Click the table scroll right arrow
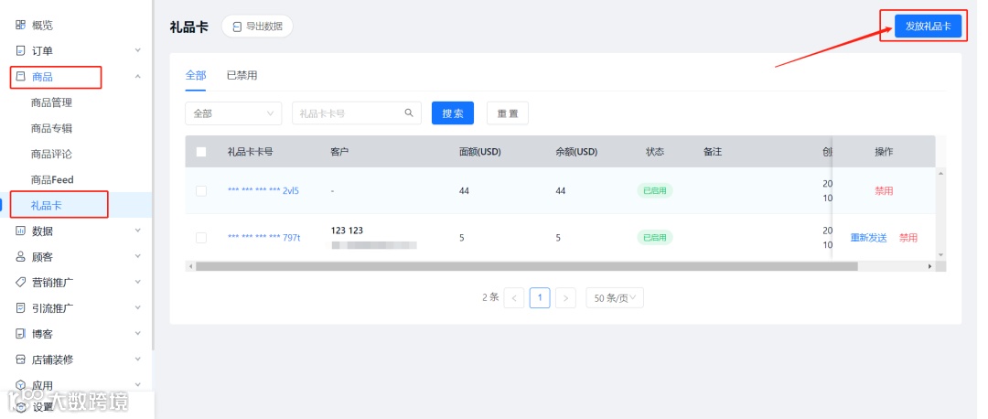 929,266
